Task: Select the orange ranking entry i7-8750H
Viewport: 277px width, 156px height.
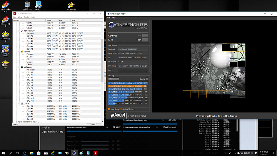Action: coord(128,86)
